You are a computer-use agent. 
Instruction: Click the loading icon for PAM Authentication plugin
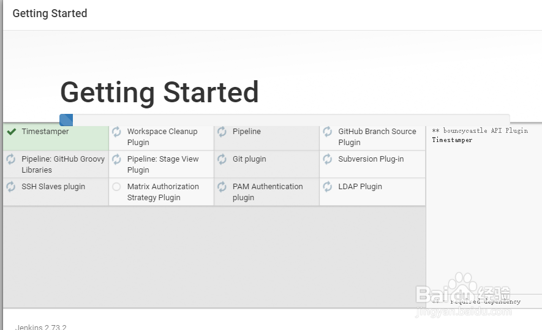pos(222,187)
